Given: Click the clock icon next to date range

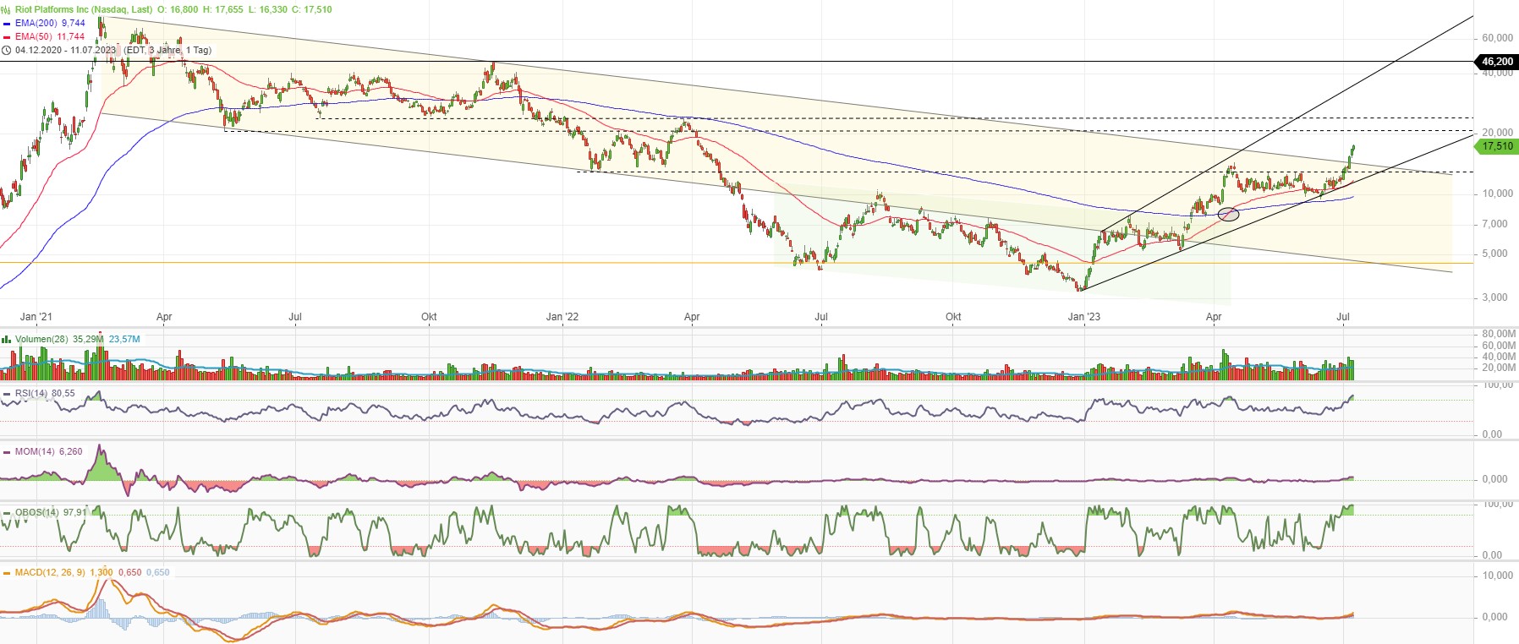Looking at the screenshot, I should tap(7, 51).
